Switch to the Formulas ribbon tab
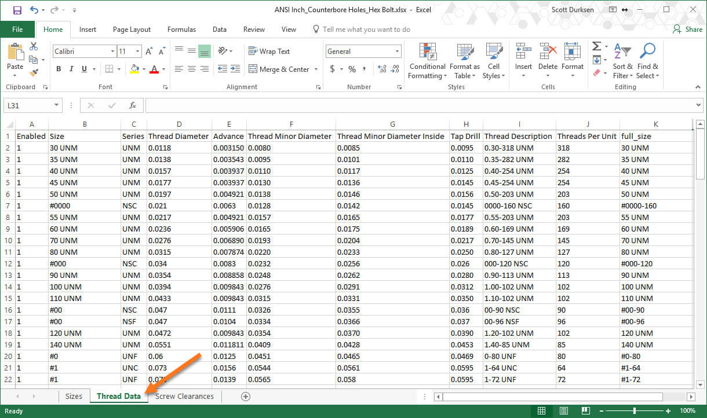Viewport: 707px width, 418px height. tap(181, 29)
